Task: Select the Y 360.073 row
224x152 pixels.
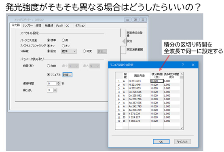Action: pos(148,121)
